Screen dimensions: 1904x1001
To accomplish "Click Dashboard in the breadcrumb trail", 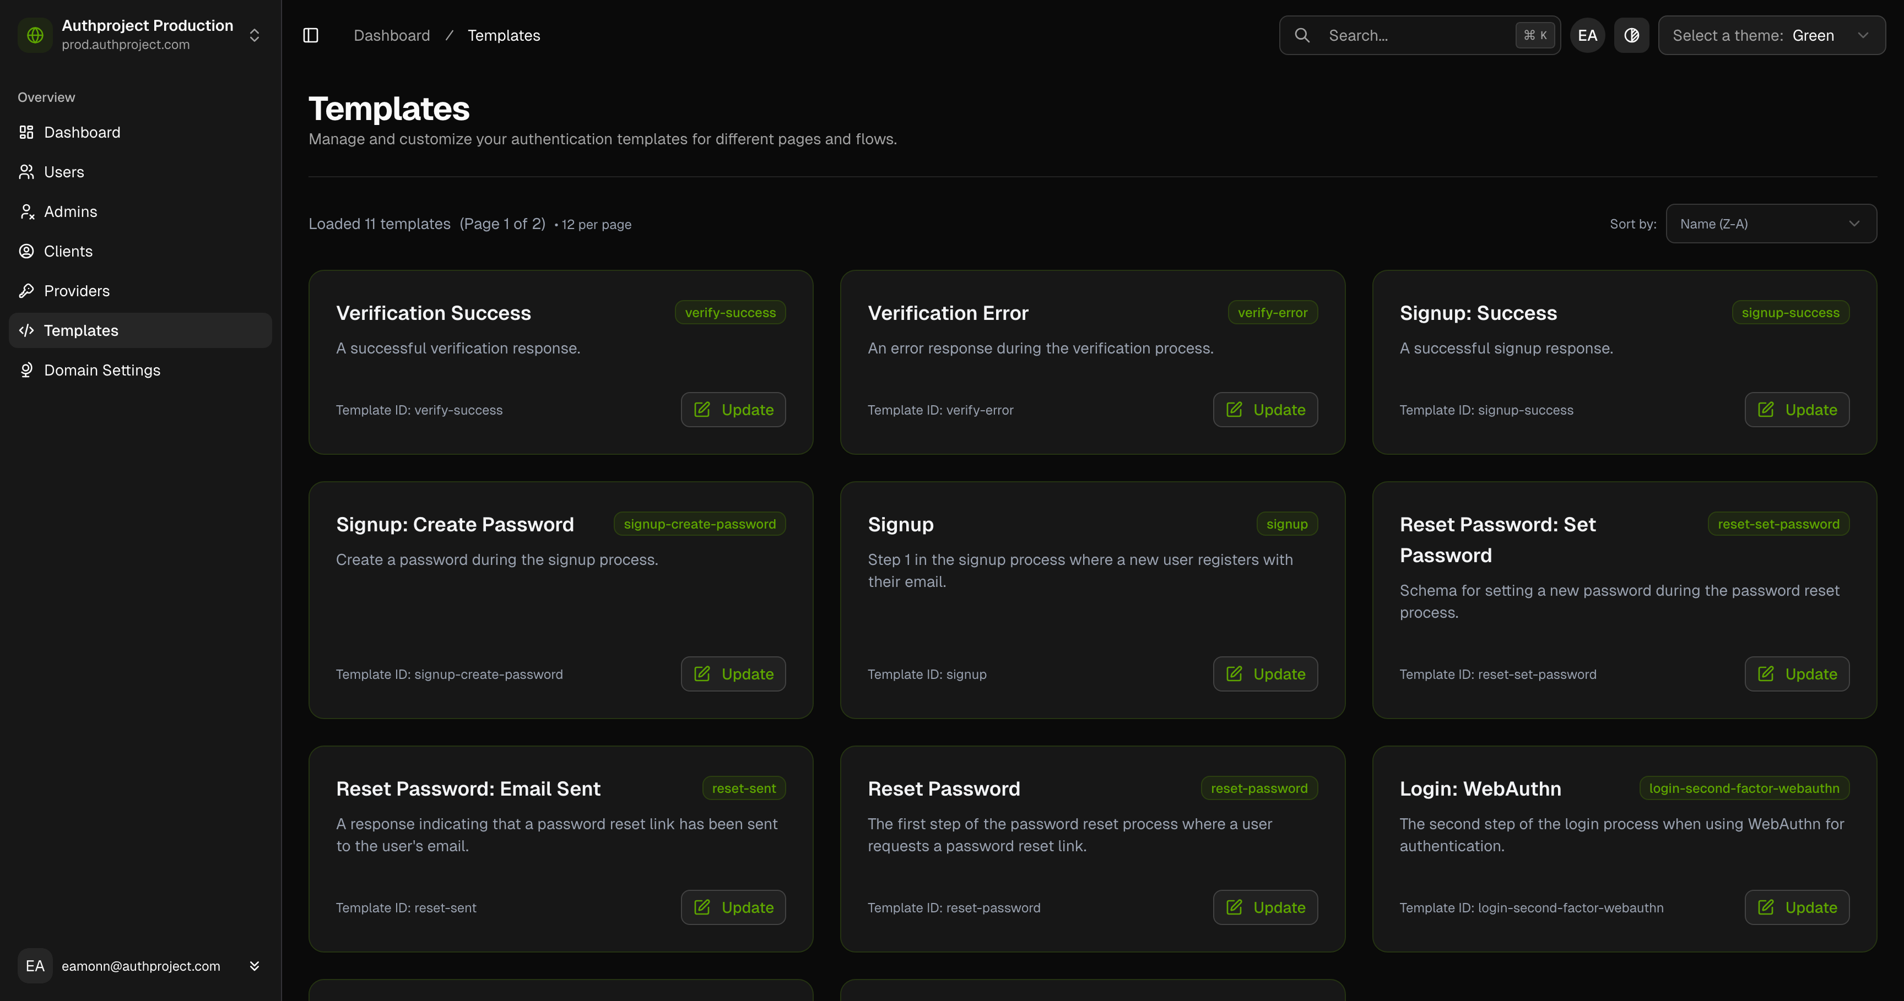I will pos(392,35).
